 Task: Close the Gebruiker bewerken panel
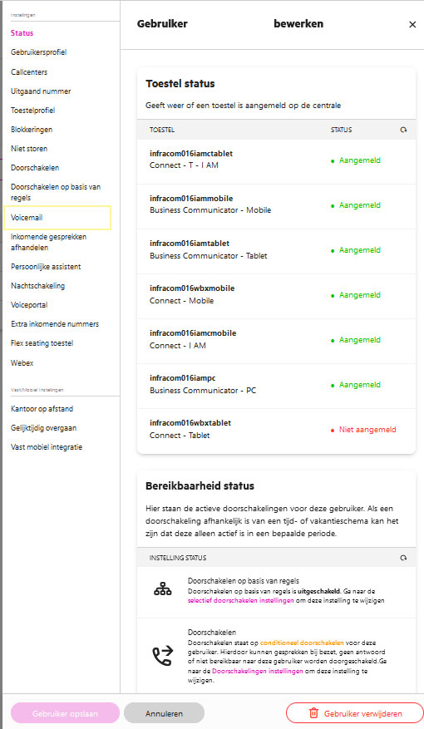tap(412, 25)
